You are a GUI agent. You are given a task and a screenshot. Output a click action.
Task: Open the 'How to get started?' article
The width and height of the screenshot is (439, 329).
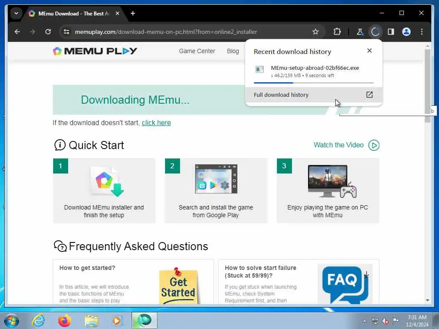click(87, 268)
